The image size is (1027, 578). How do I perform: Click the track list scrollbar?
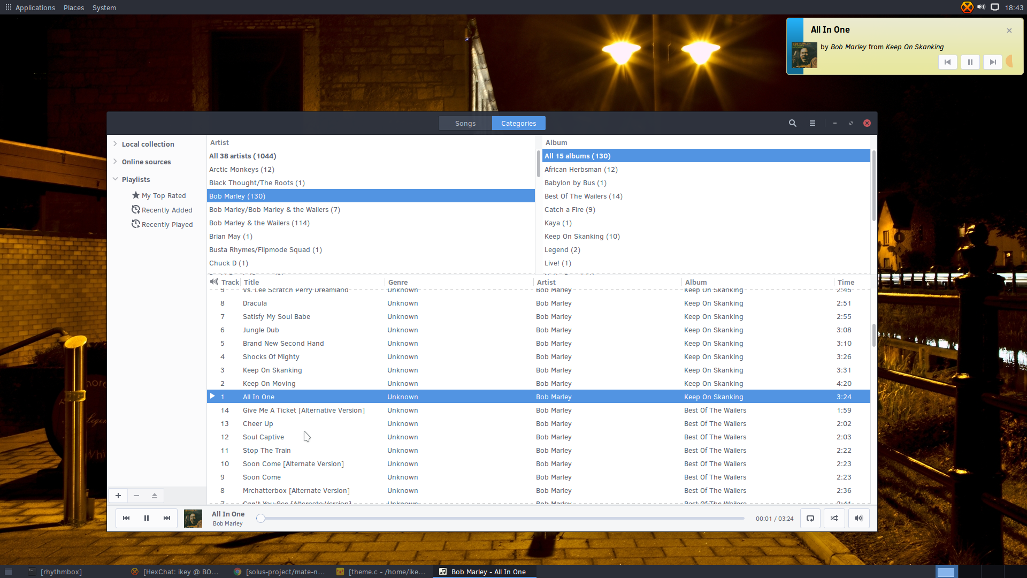(873, 336)
